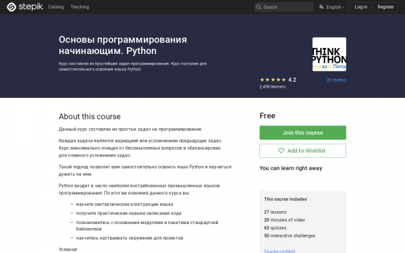Image resolution: width=405 pixels, height=253 pixels.
Task: Click the Add to Wishlist button
Action: tap(302, 150)
